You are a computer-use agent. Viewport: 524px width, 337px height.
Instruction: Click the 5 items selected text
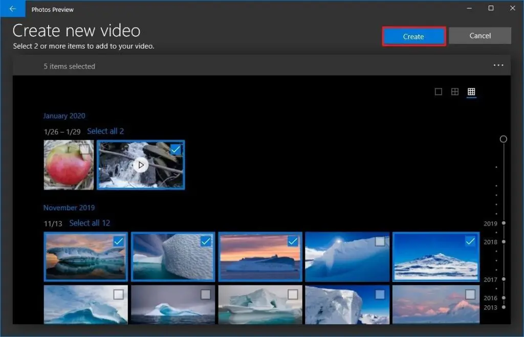point(70,66)
